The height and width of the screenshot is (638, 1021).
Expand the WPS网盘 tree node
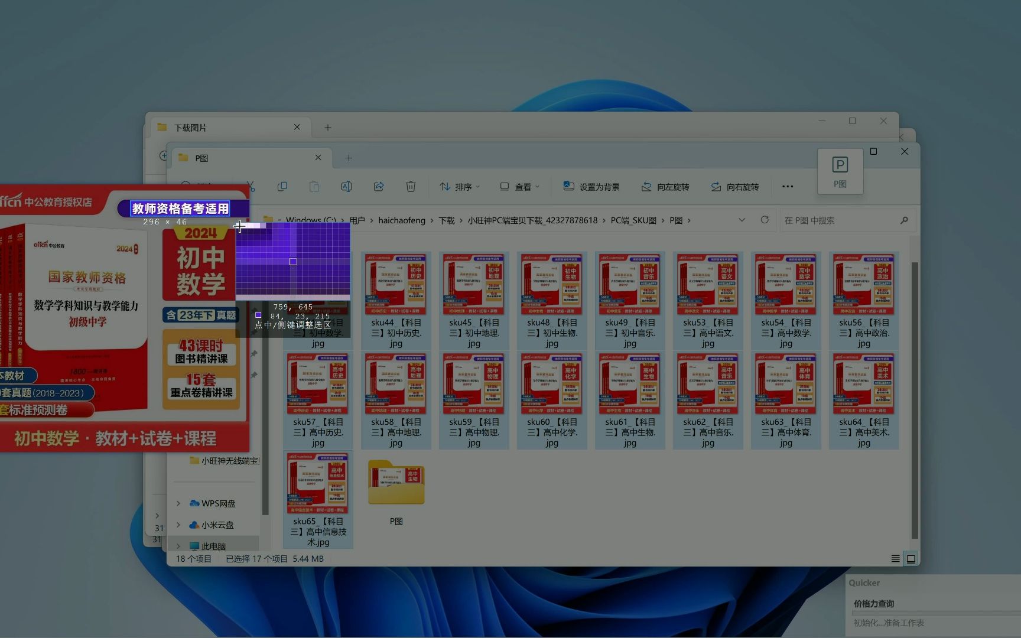pos(178,503)
